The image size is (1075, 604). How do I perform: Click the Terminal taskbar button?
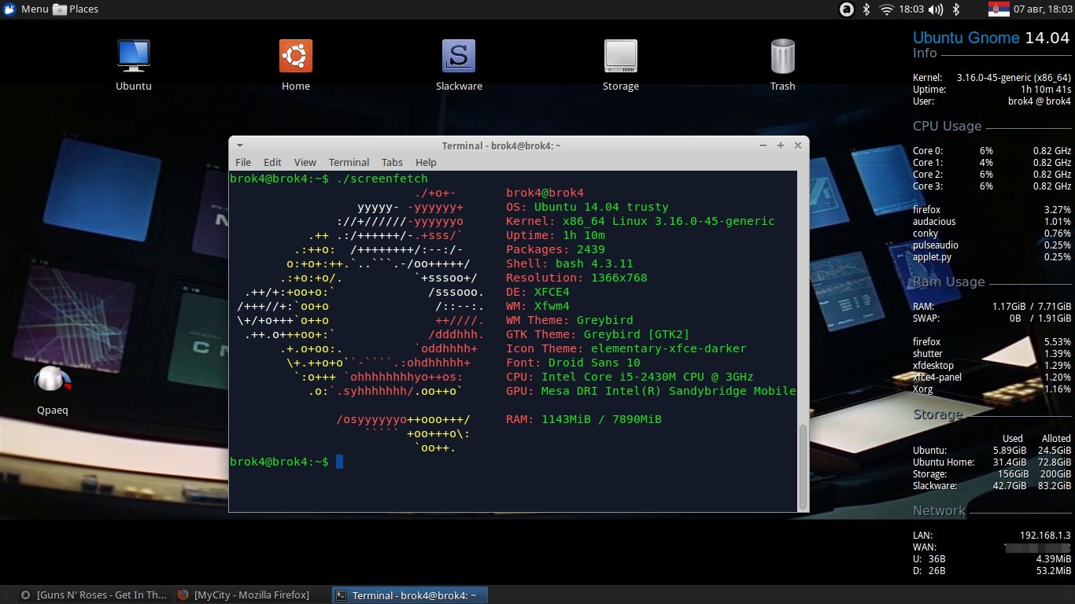coord(409,595)
